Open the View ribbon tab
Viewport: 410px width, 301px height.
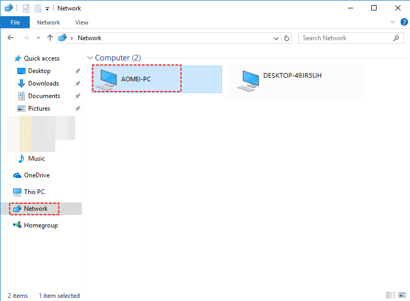pyautogui.click(x=81, y=22)
